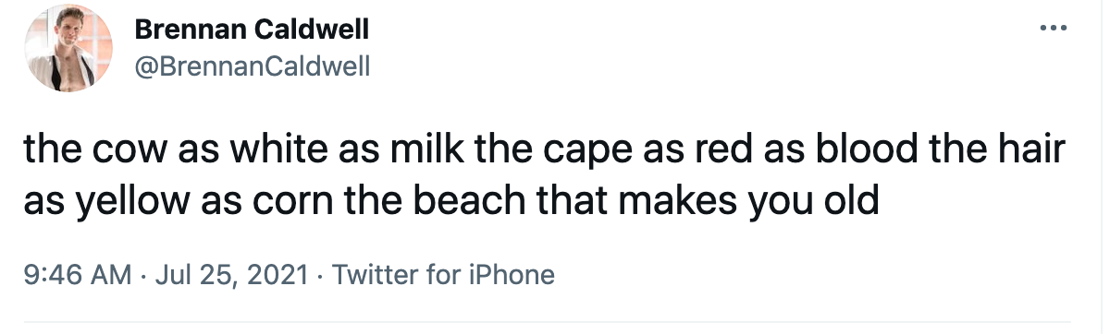This screenshot has height=334, width=1110.
Task: Open the @BrennanCaldwell handle link
Action: pos(253,66)
